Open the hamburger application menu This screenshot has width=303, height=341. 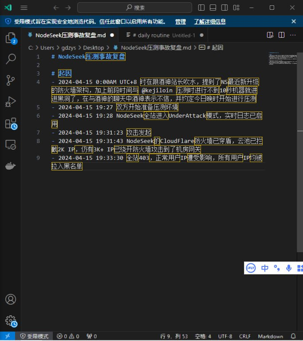[24, 8]
